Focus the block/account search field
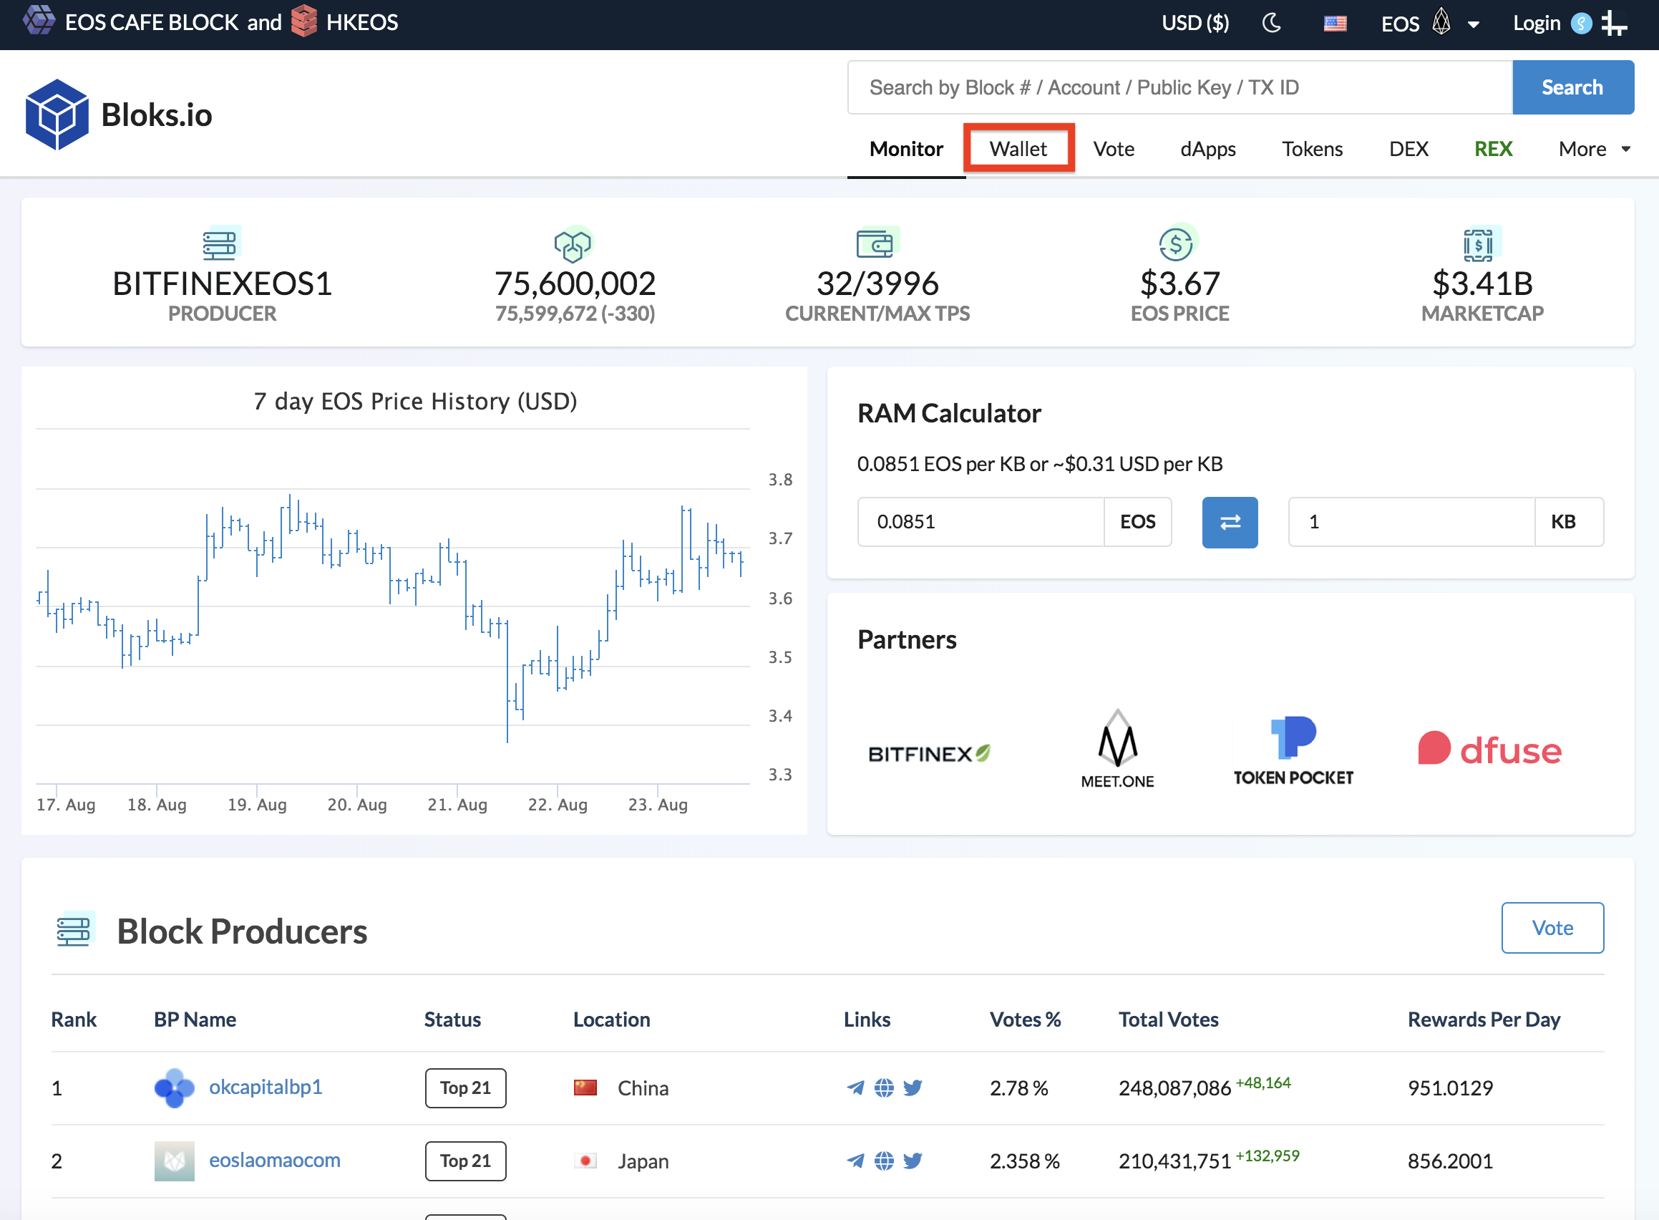Viewport: 1659px width, 1220px height. pos(1179,87)
